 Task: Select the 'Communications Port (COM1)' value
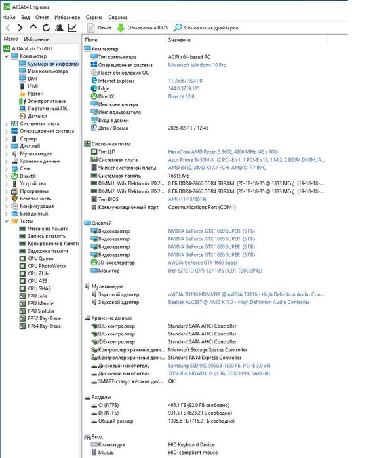click(202, 207)
